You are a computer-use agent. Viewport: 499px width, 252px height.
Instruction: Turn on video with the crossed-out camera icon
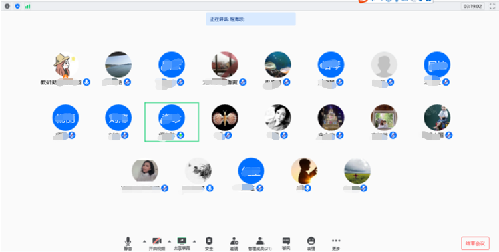tap(157, 244)
